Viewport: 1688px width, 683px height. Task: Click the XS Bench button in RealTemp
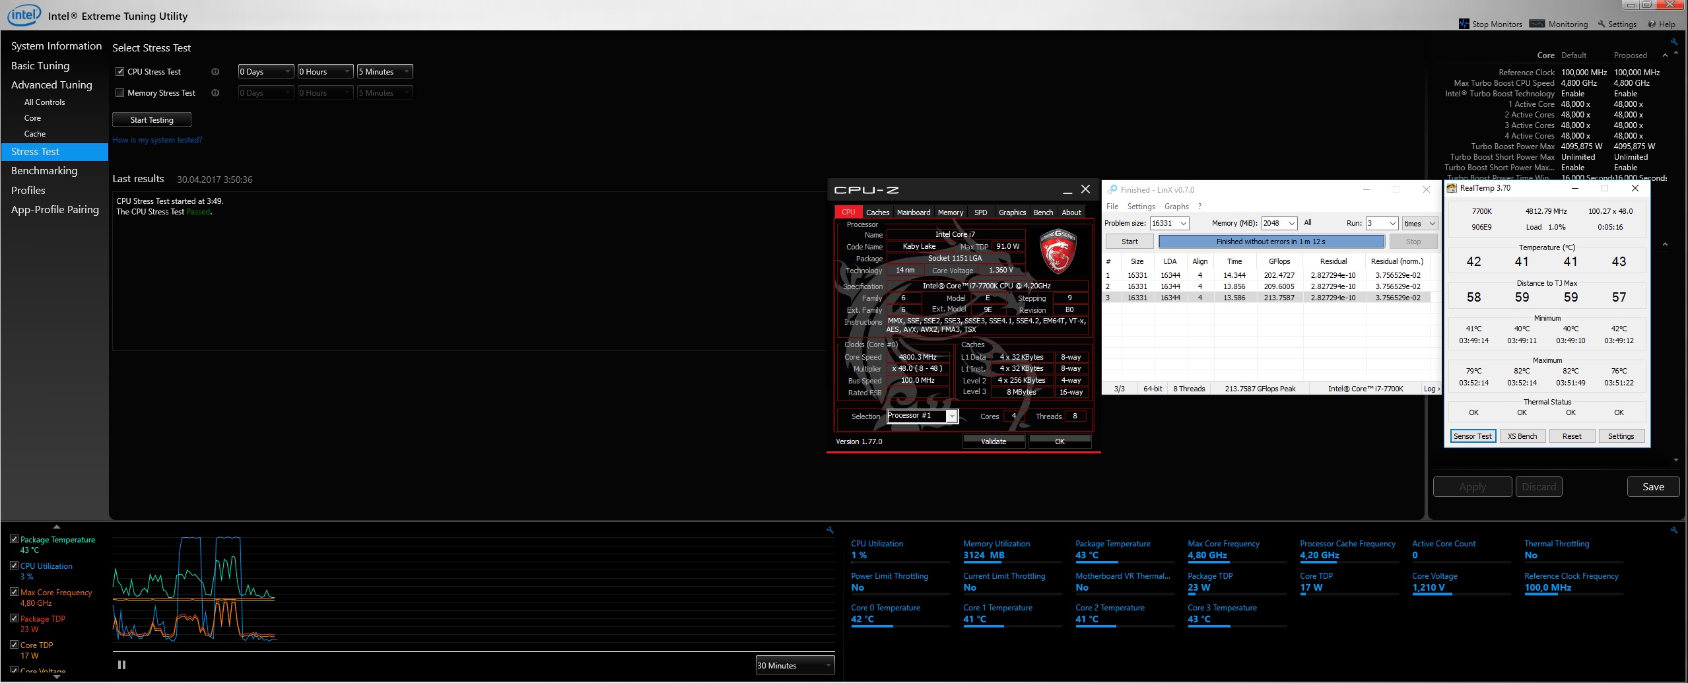coord(1522,436)
